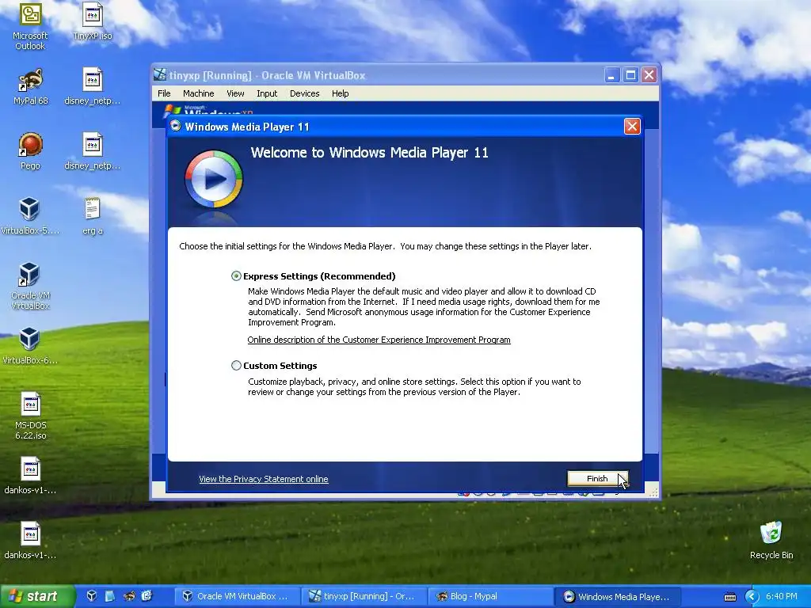The height and width of the screenshot is (608, 811).
Task: Click the MyPal raccoon quick launch icon
Action: (128, 596)
